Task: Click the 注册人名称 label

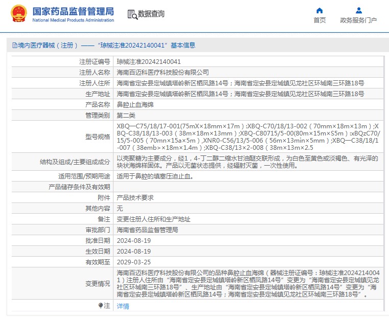Action: (95, 72)
